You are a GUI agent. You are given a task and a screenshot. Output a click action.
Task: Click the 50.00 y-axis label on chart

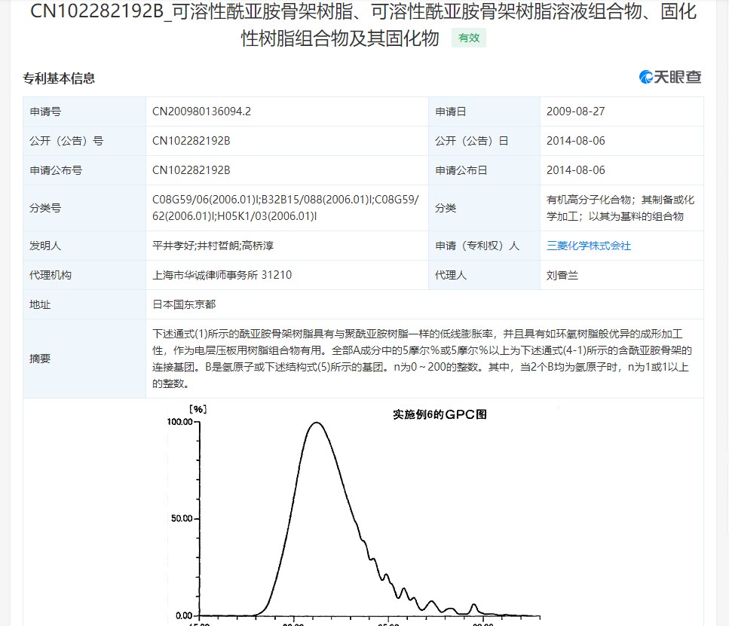coord(182,518)
